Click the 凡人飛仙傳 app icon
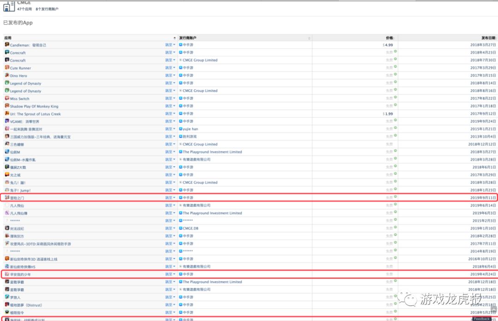Image resolution: width=498 pixels, height=321 pixels. [x=7, y=212]
